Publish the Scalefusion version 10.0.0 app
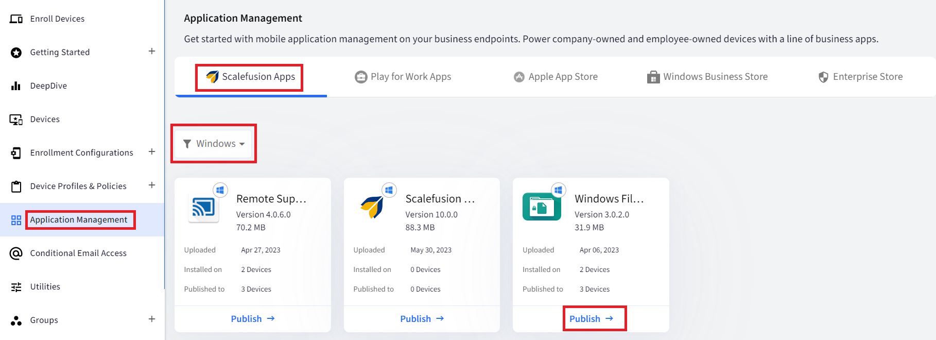Screen dimensions: 936x340 coord(422,319)
